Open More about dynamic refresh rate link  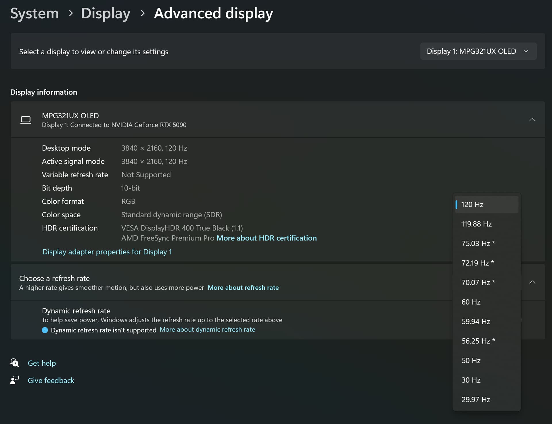tap(207, 330)
